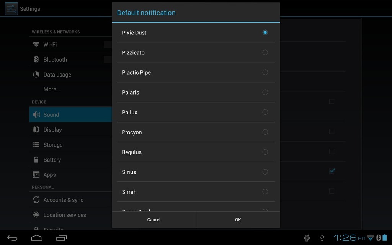Open Accounts & sync settings
This screenshot has width=392, height=245.
point(70,200)
